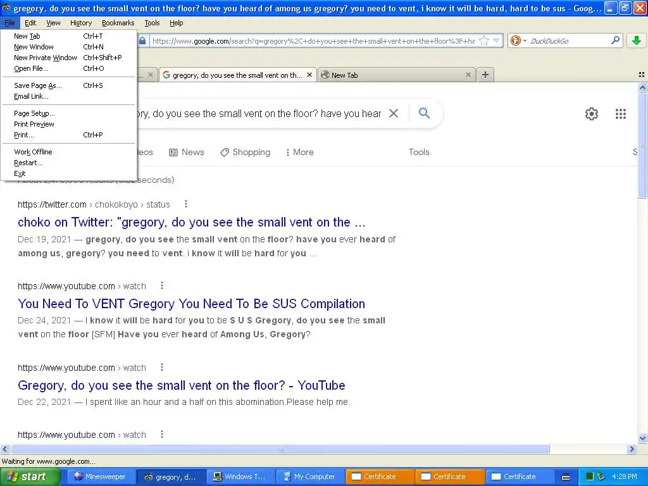Viewport: 648px width, 486px height.
Task: Click the lock icon in address bar
Action: pos(142,40)
